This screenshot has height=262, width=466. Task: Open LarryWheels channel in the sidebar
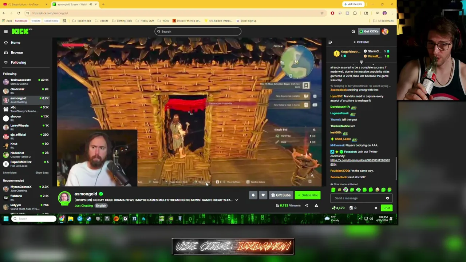click(x=25, y=127)
